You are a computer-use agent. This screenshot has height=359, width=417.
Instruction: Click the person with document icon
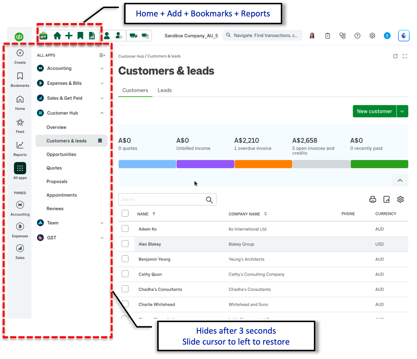[x=119, y=36]
